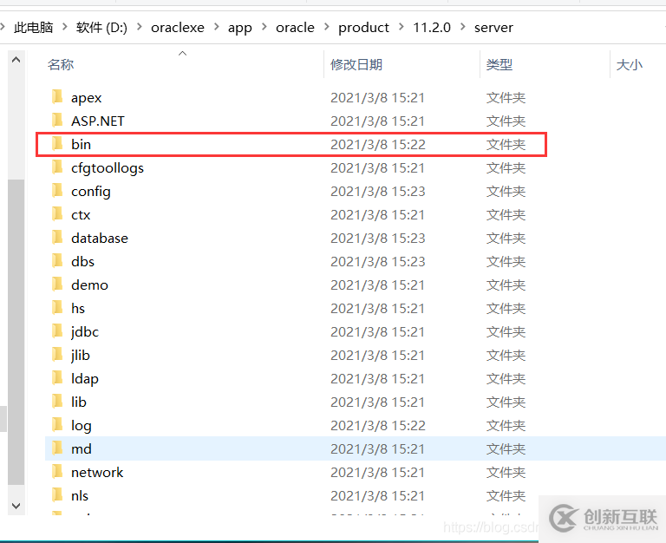Expand the chevron after 11.2.0 in the path
Viewport: 666px width, 543px height.
coord(463,27)
